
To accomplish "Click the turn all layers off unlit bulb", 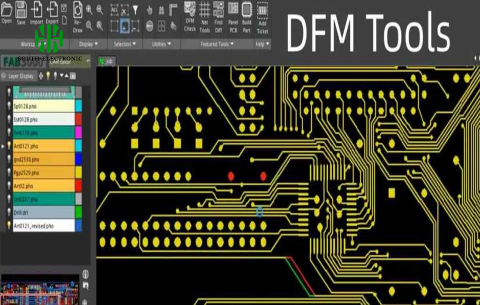I will click(x=55, y=75).
